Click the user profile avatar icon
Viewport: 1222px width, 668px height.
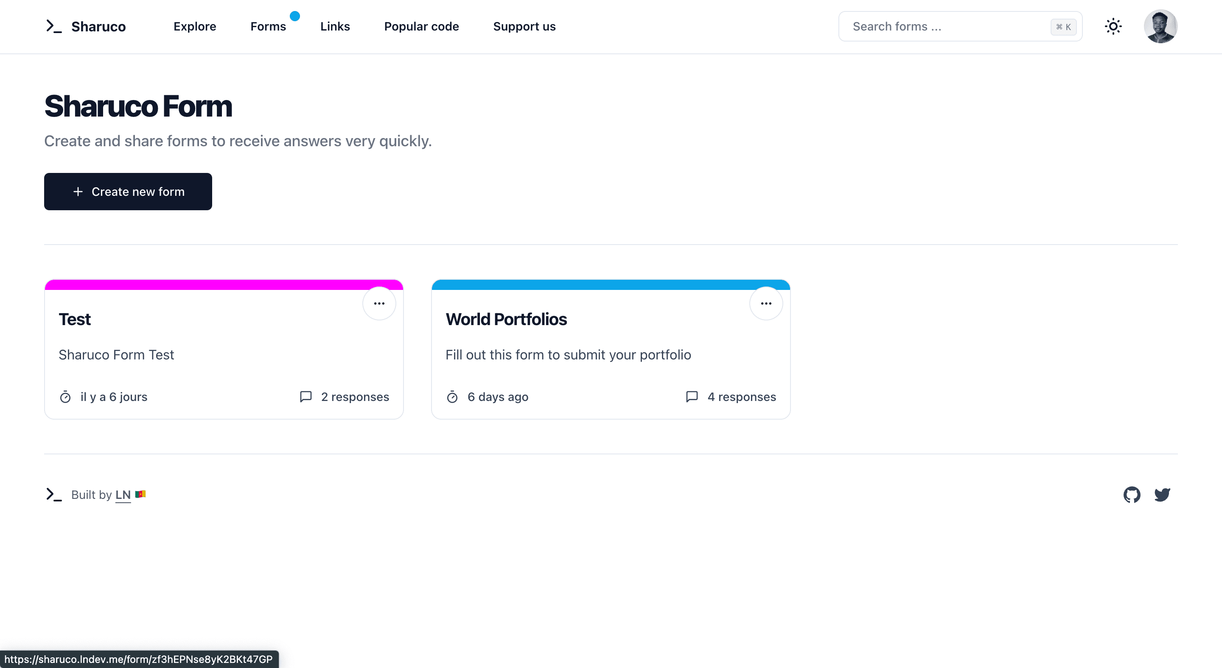pyautogui.click(x=1161, y=26)
